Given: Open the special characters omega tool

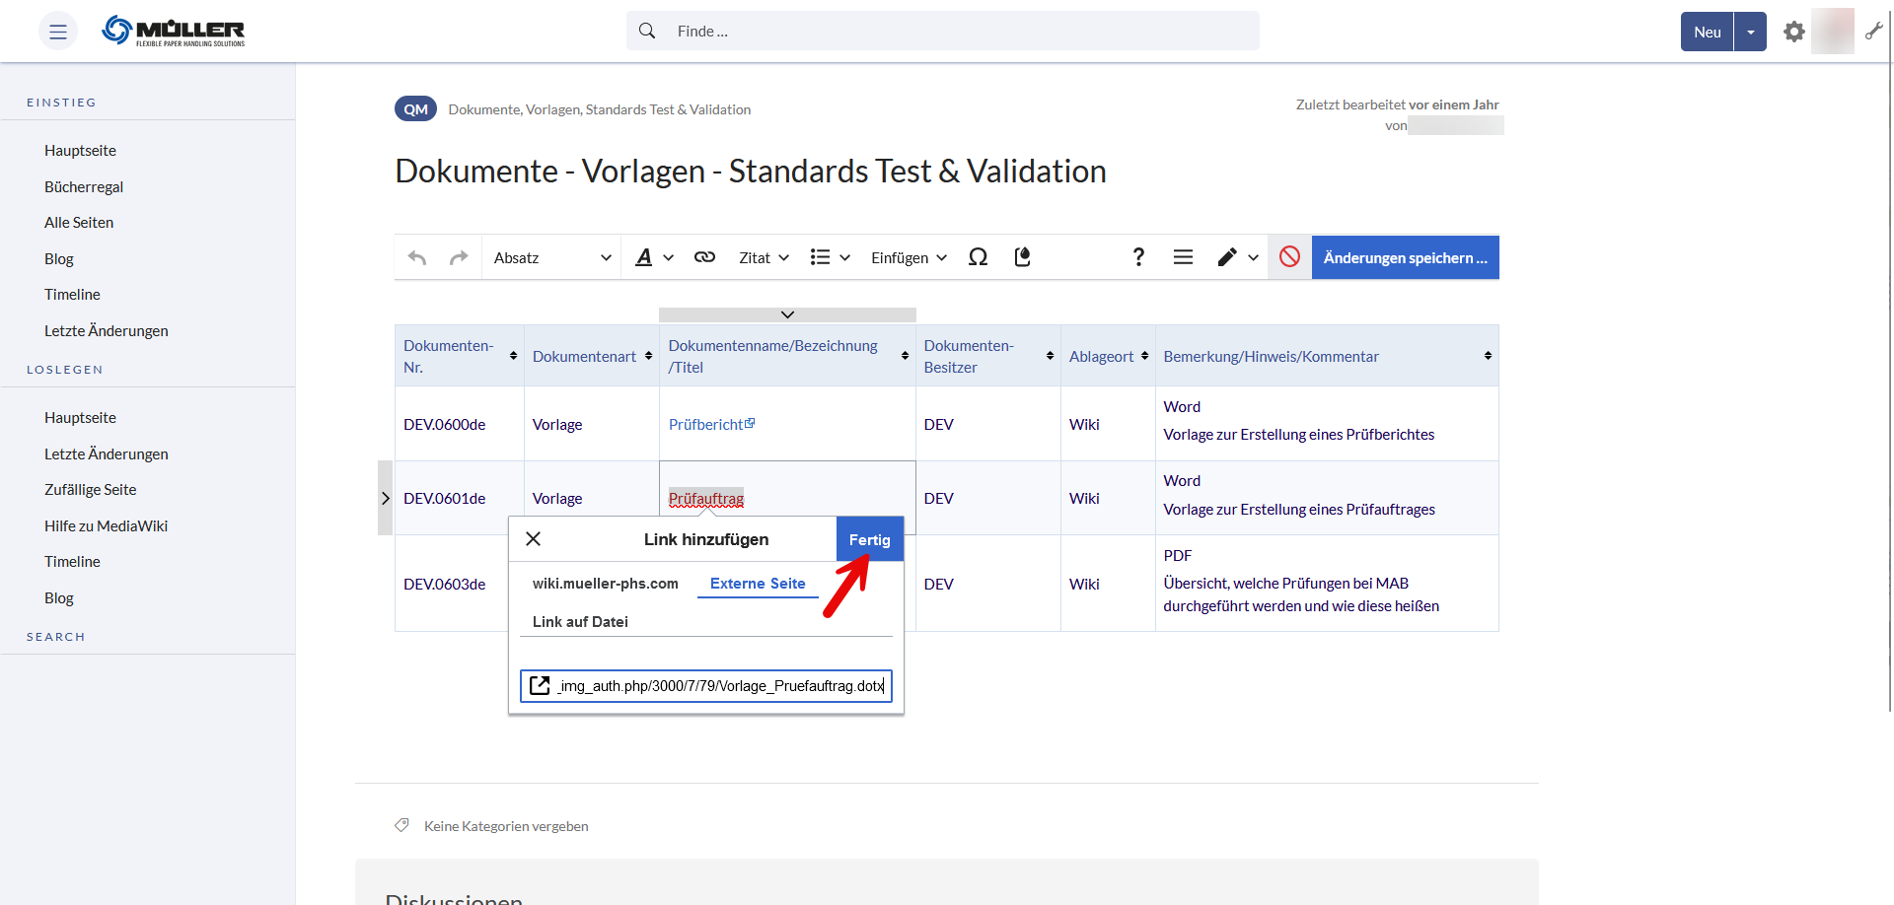Looking at the screenshot, I should pos(978,257).
